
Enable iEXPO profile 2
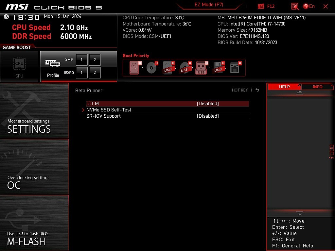(95, 73)
